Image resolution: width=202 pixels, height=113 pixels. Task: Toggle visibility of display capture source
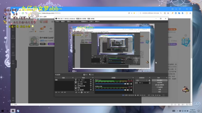pos(91,90)
